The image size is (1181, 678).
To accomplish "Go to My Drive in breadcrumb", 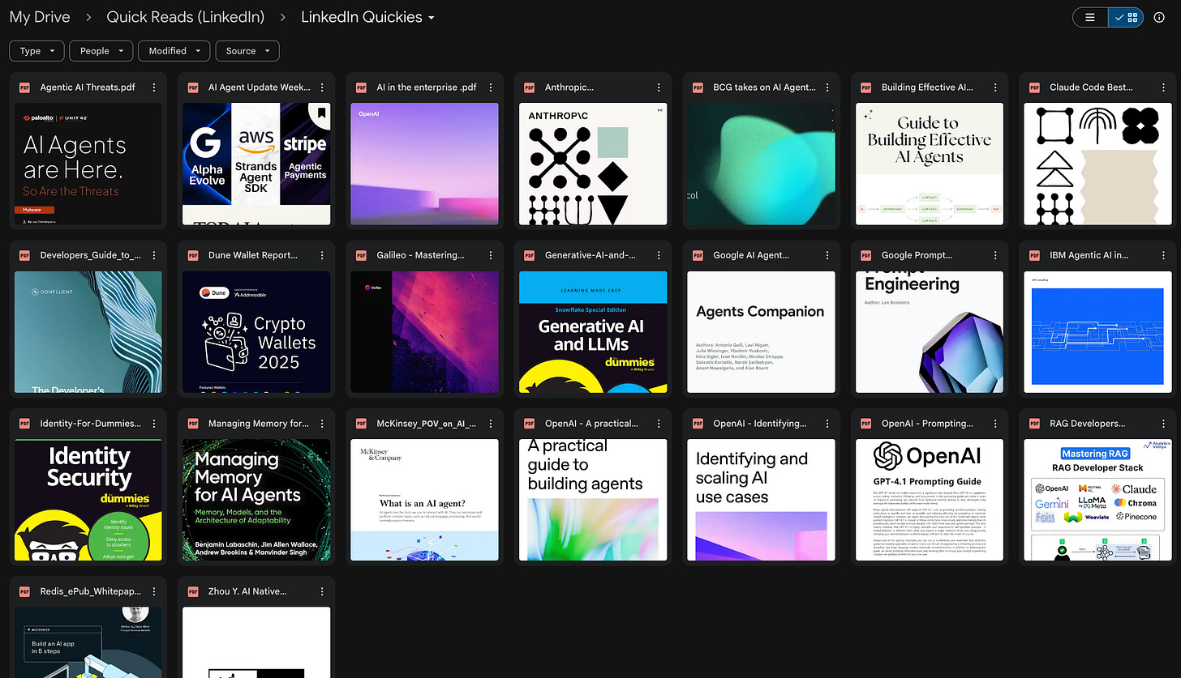I will [40, 17].
